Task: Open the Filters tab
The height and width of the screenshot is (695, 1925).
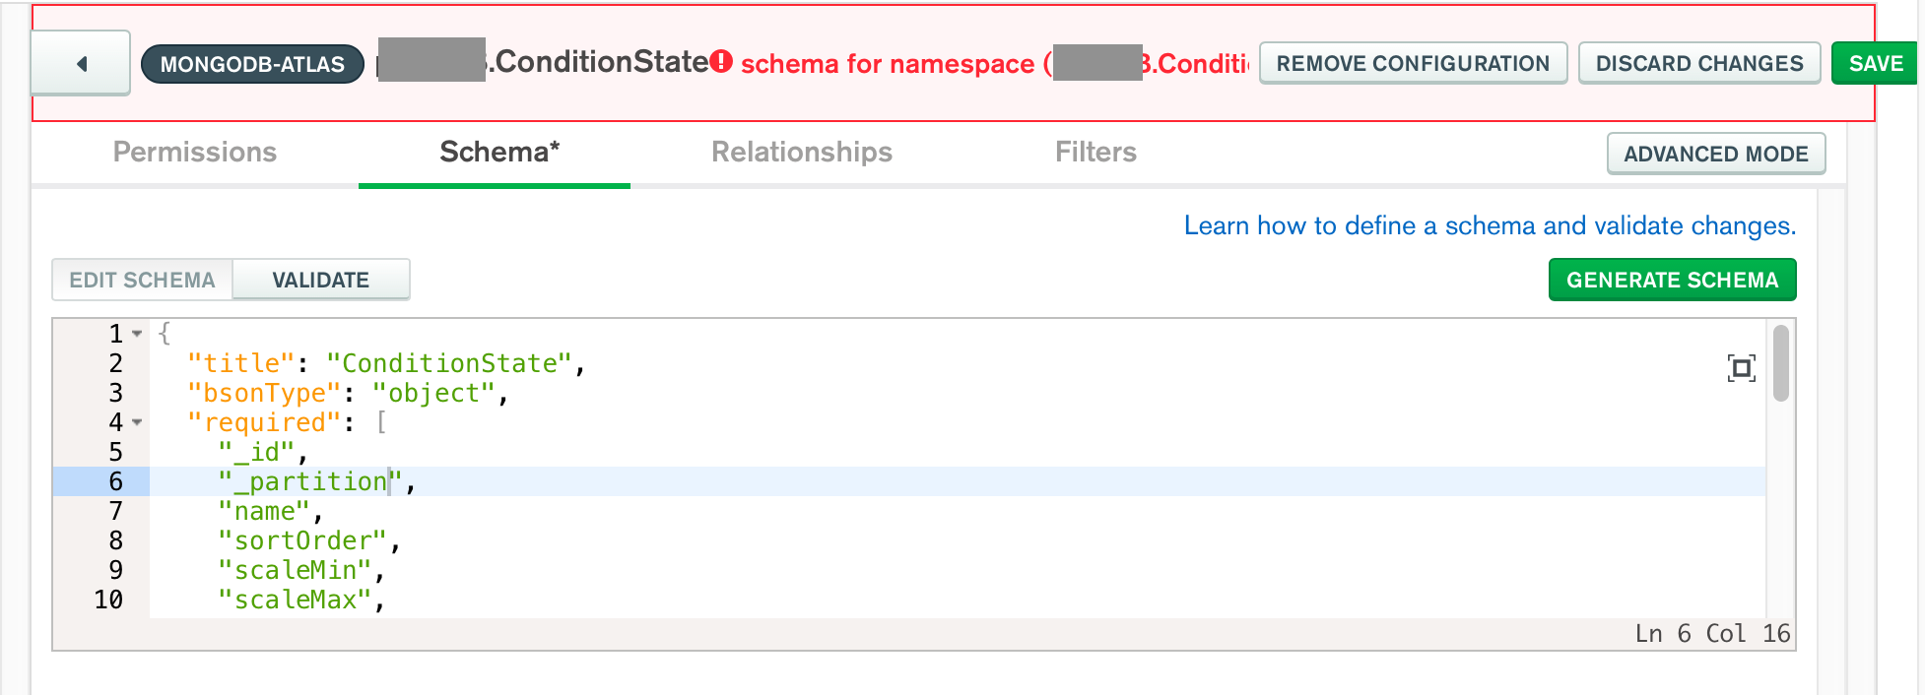Action: pyautogui.click(x=1095, y=152)
